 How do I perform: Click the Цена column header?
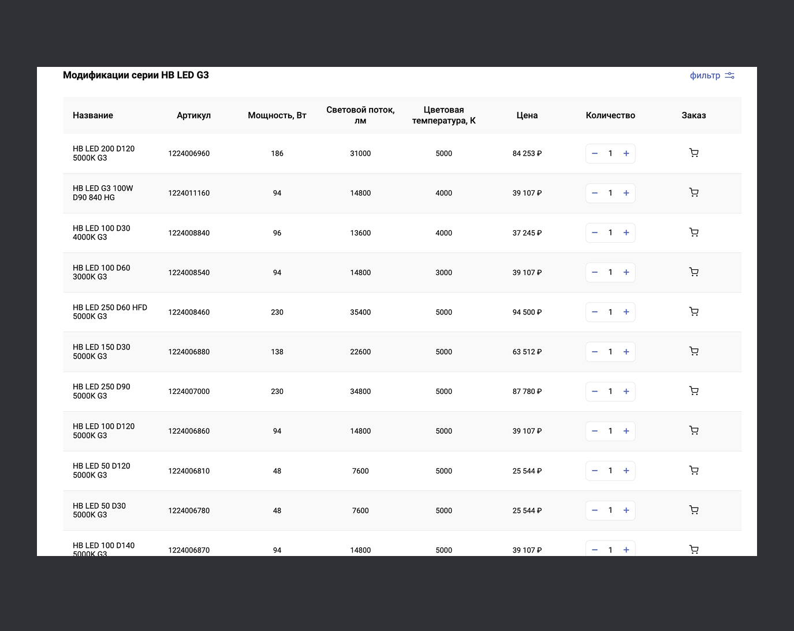[x=527, y=115]
